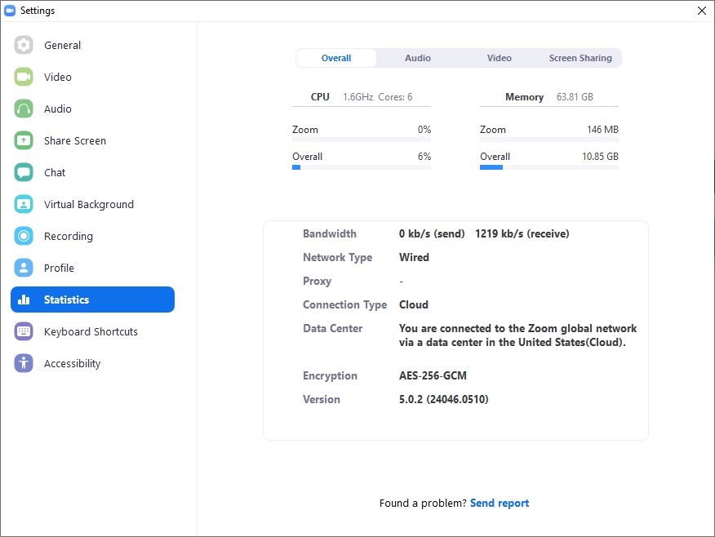Viewport: 715px width, 537px height.
Task: Open Virtual Background settings
Action: pyautogui.click(x=92, y=204)
